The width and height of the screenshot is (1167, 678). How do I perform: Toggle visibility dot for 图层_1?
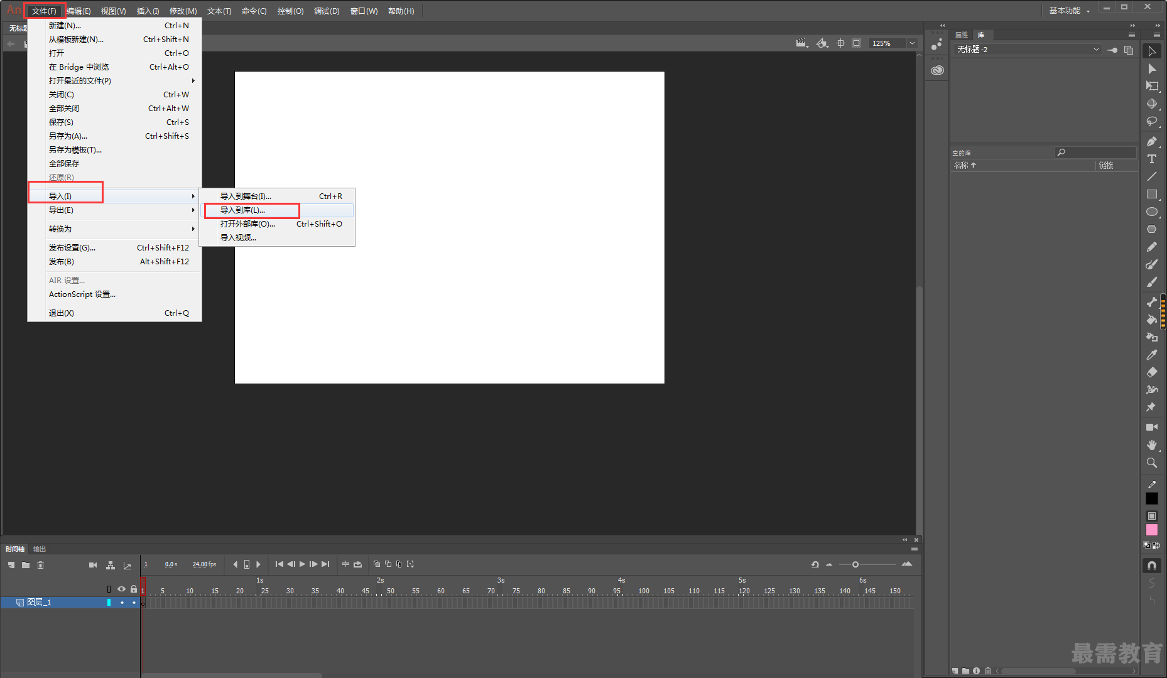pos(122,603)
